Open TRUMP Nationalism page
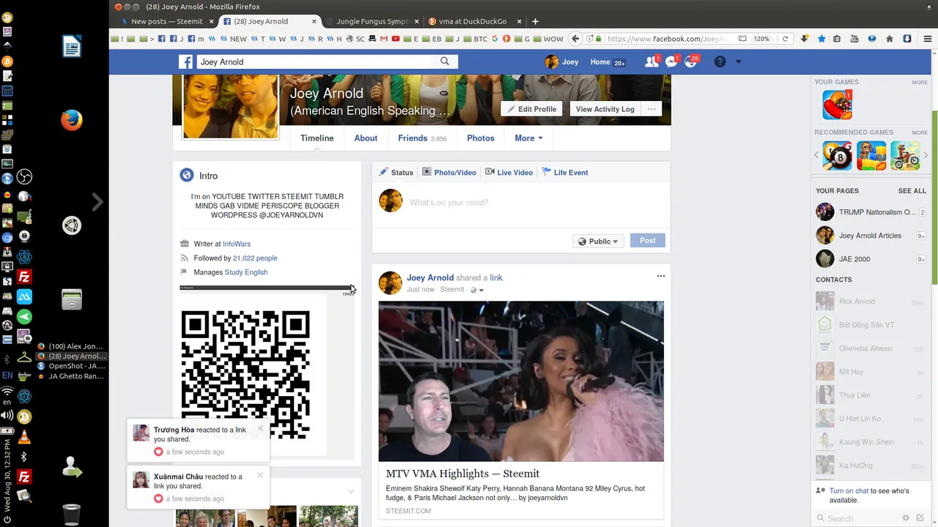The image size is (938, 527). [x=870, y=212]
